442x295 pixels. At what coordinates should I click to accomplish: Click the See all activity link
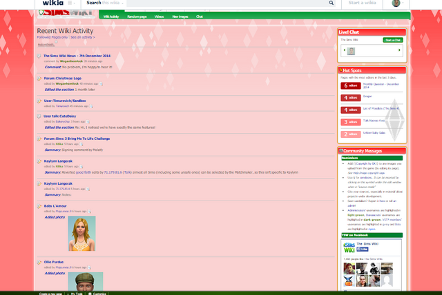(83, 37)
